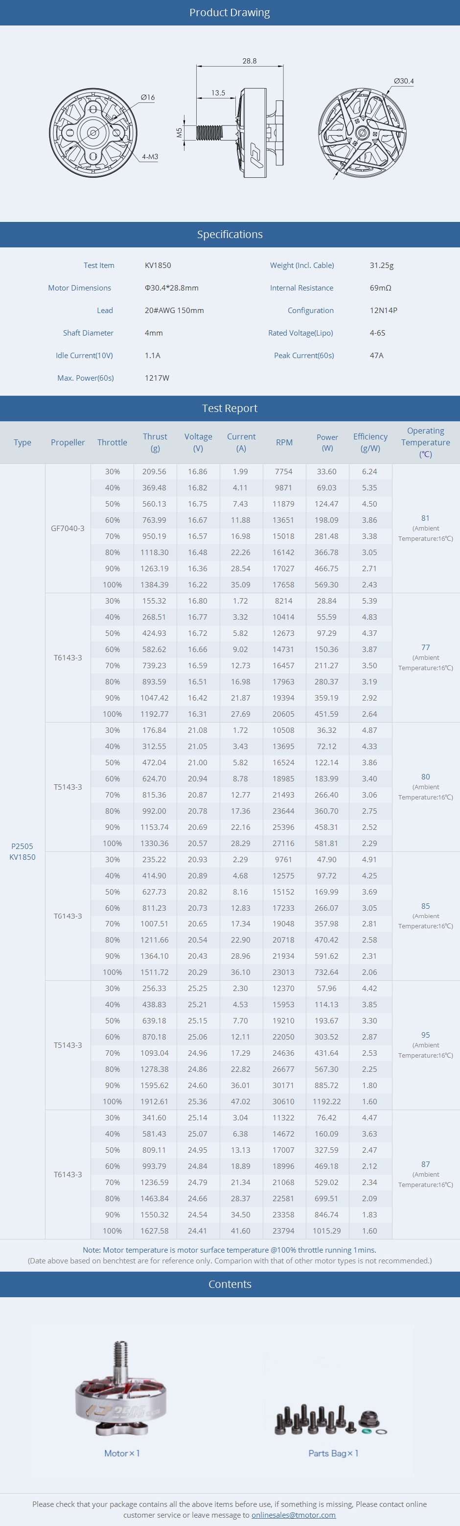Click the onlinesales@tmotor.com email link

tap(294, 1514)
